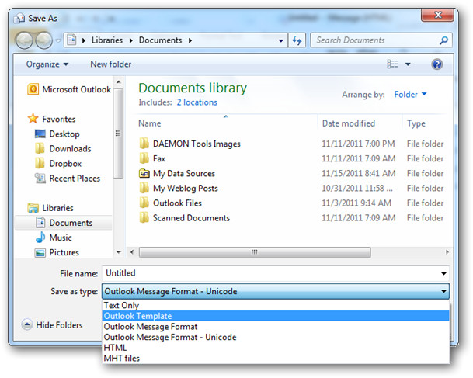The image size is (473, 378).
Task: Collapse the Save as type dropdown
Action: pyautogui.click(x=443, y=292)
